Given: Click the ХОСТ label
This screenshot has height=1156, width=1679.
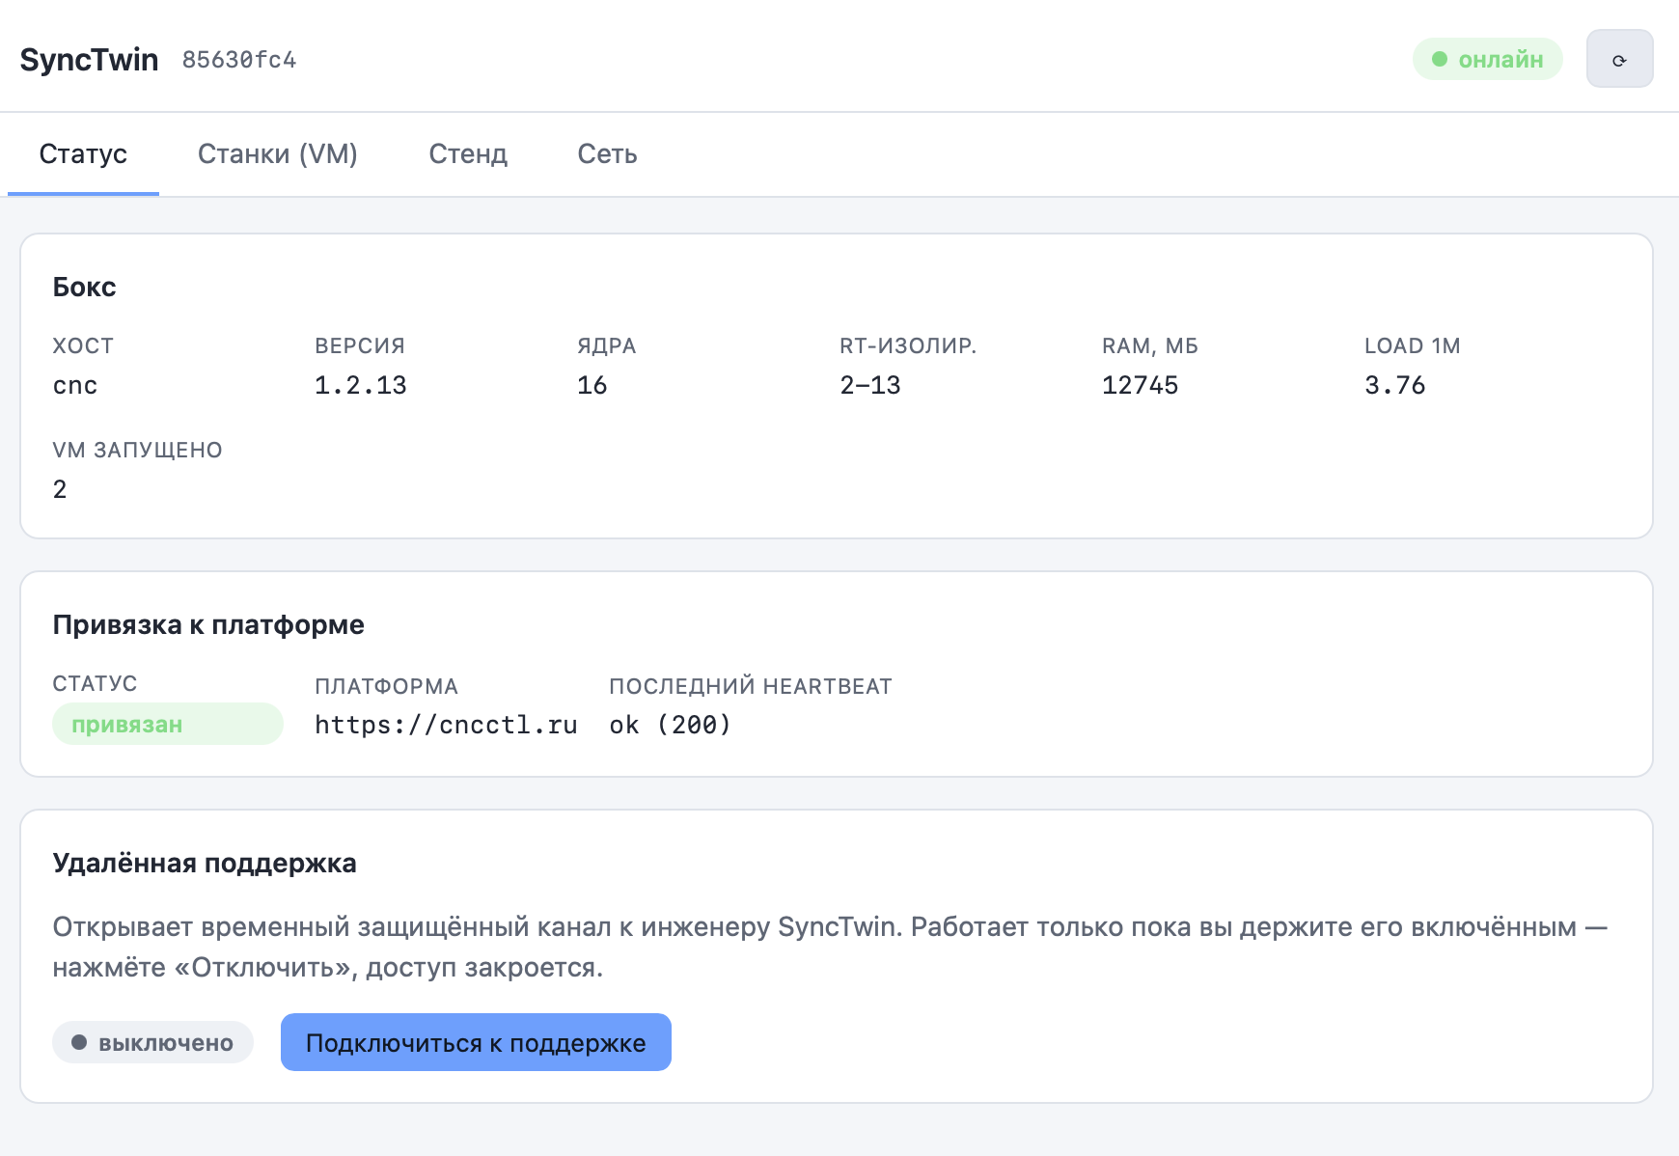Looking at the screenshot, I should (83, 345).
